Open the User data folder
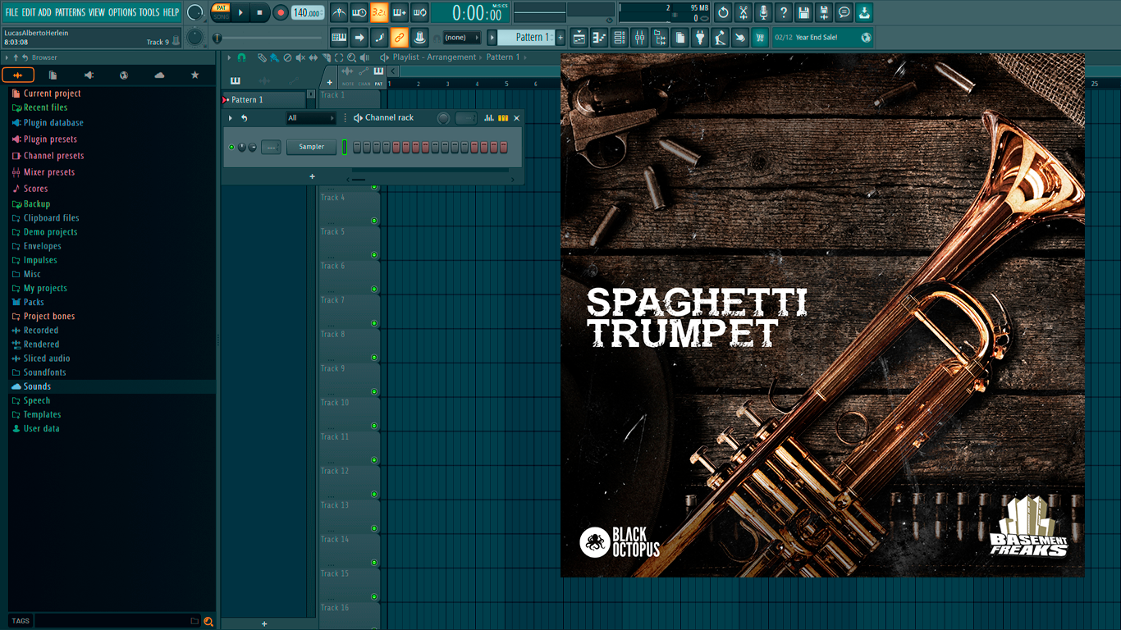 tap(41, 428)
